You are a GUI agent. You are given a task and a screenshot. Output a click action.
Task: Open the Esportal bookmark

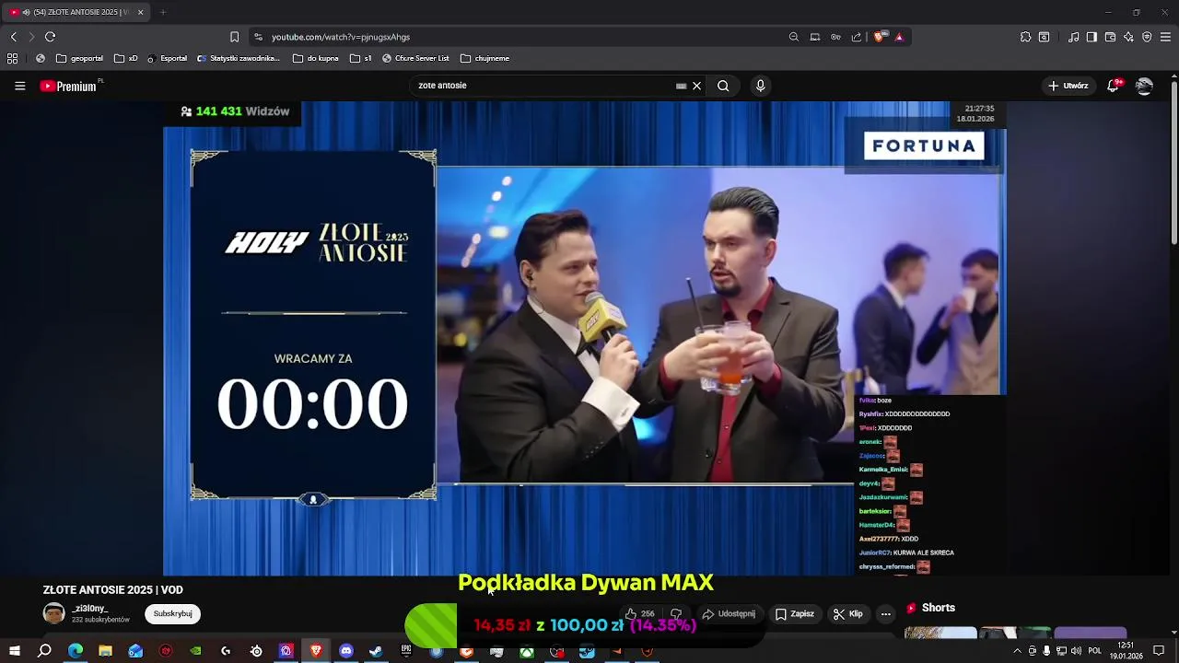167,58
